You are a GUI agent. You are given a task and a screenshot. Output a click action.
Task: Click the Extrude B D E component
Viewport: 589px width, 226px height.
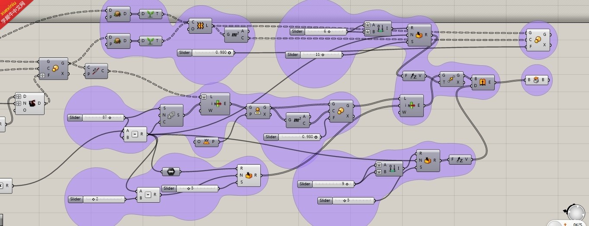pyautogui.click(x=483, y=83)
